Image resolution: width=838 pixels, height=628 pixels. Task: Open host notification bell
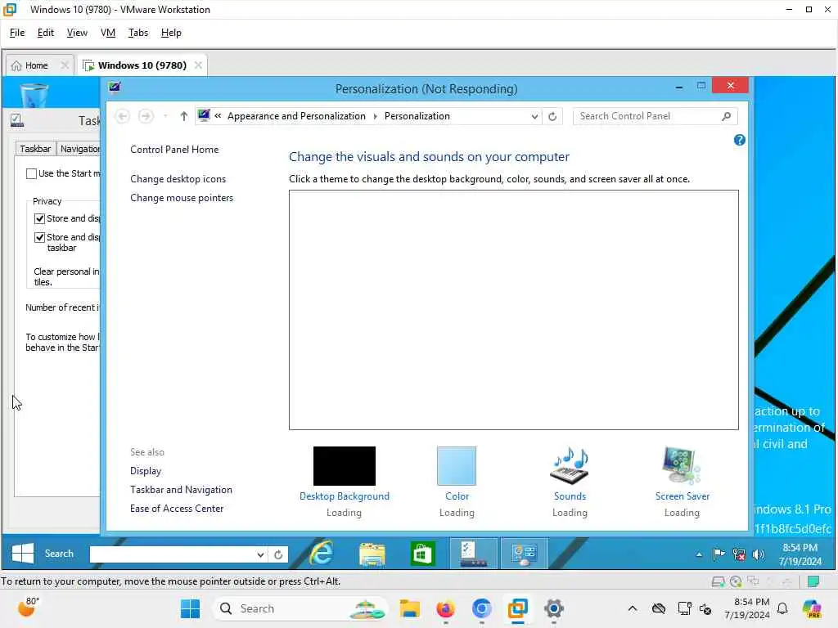pos(782,608)
